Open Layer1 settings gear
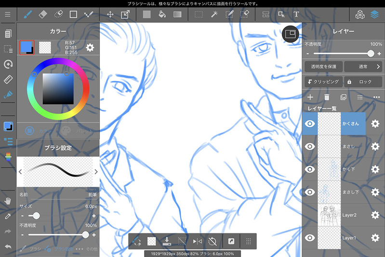The height and width of the screenshot is (257, 385). pos(375,238)
